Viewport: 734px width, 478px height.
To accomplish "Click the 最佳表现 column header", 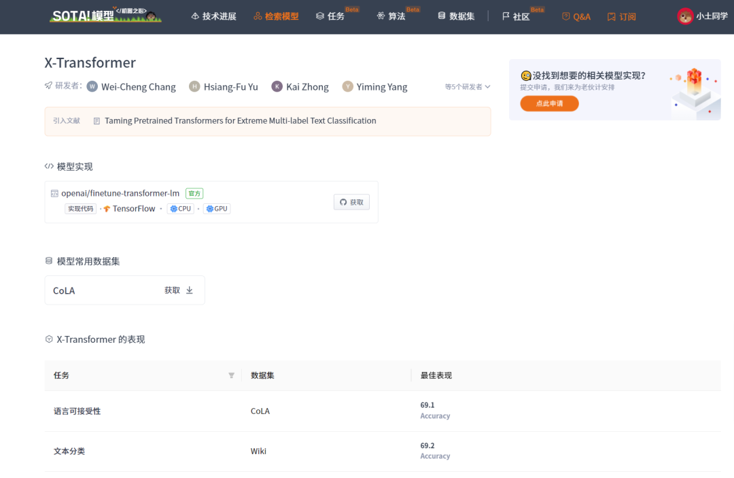I will pyautogui.click(x=436, y=375).
